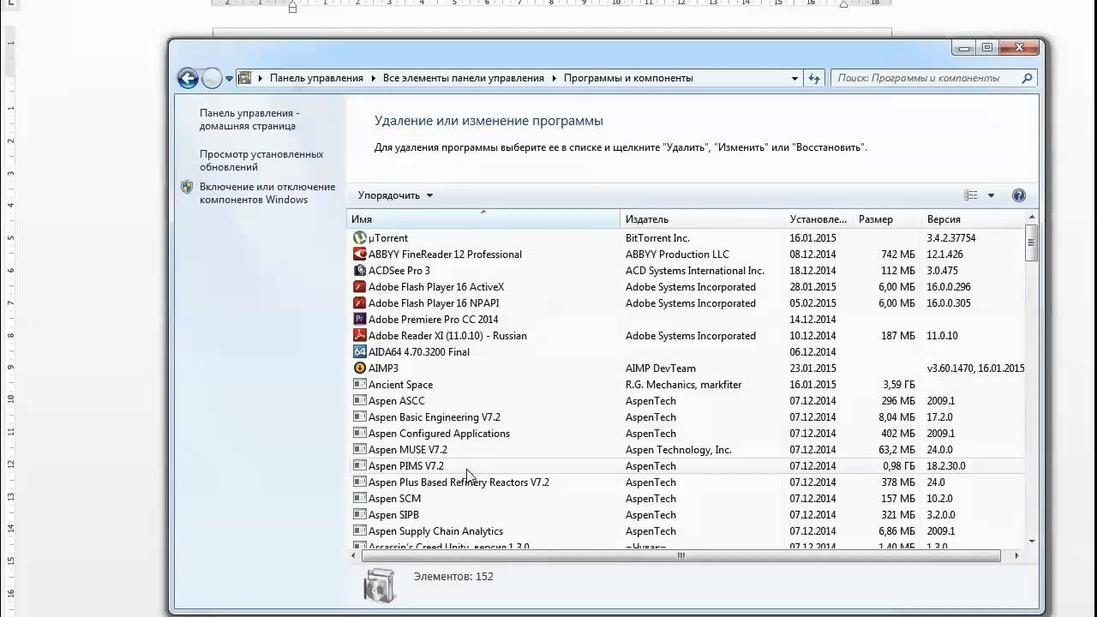Click Все элементы панели управления breadcrumb
Viewport: 1097px width, 617px height.
tap(463, 78)
